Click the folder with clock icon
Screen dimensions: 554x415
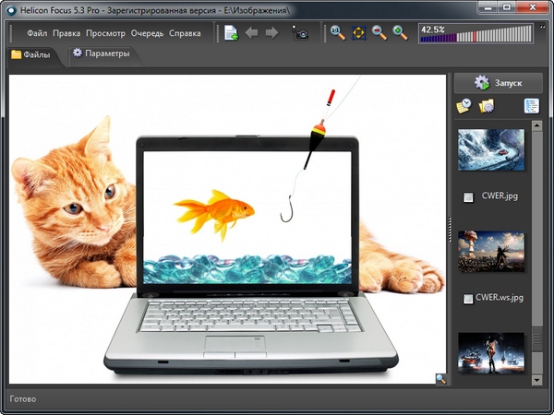(464, 106)
